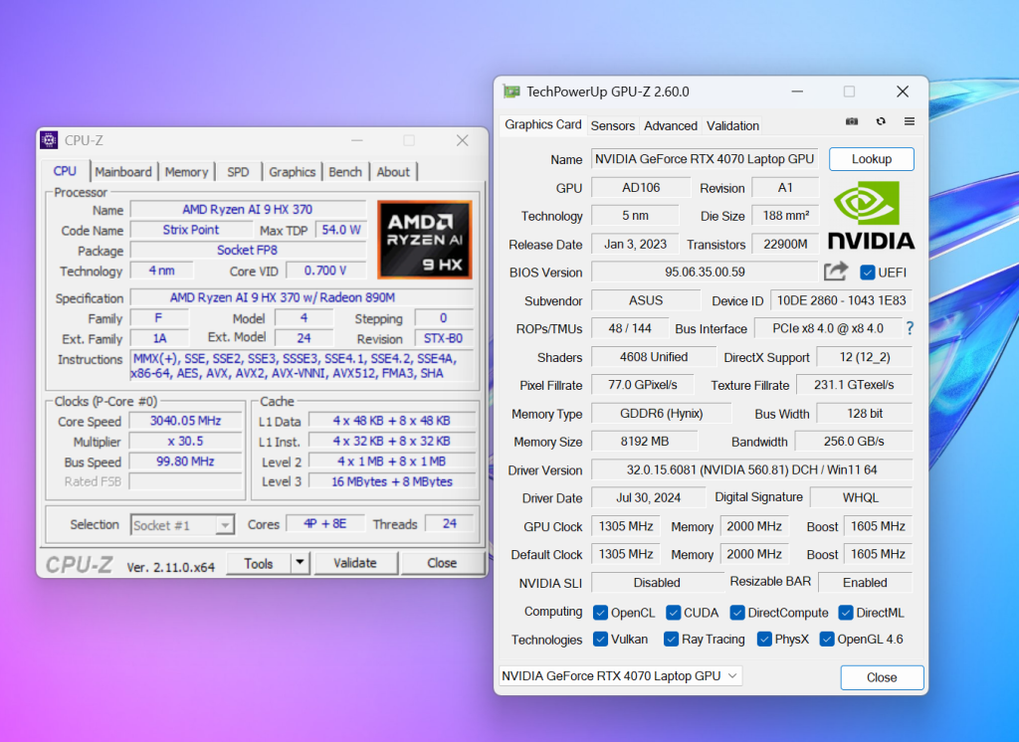The width and height of the screenshot is (1019, 742).
Task: Open the Mainboard tab in CPU-Z
Action: (x=123, y=172)
